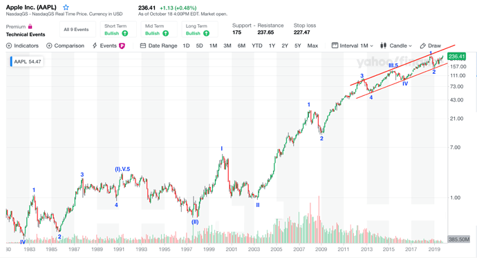Select the 1M date range
The image size is (477, 258).
pyautogui.click(x=213, y=46)
